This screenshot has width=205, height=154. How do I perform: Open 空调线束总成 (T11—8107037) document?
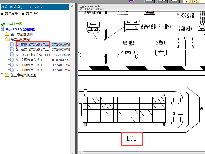(x=42, y=60)
